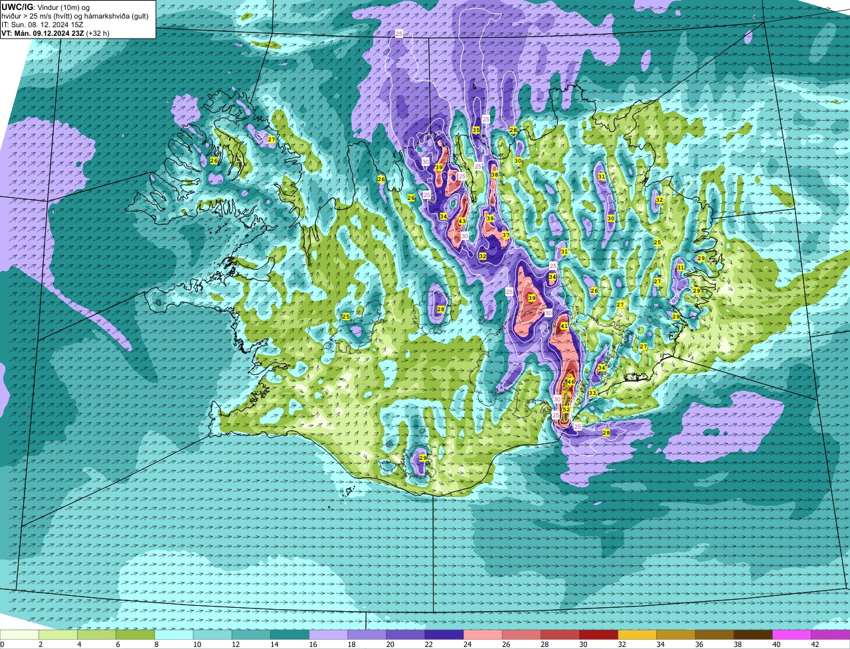Click the 'VT: Mán. 09.12.2024 23Z (+32 h)' line
850x649 pixels.
pos(56,33)
